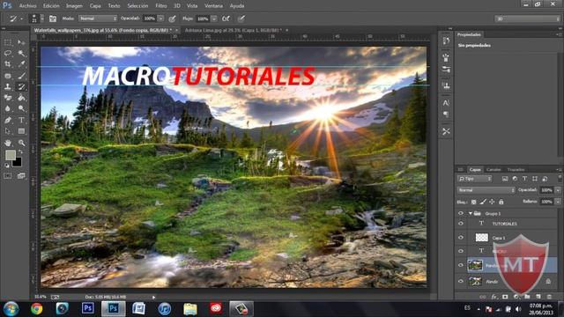The height and width of the screenshot is (317, 564).
Task: Select the Clone Stamp tool
Action: coord(8,86)
